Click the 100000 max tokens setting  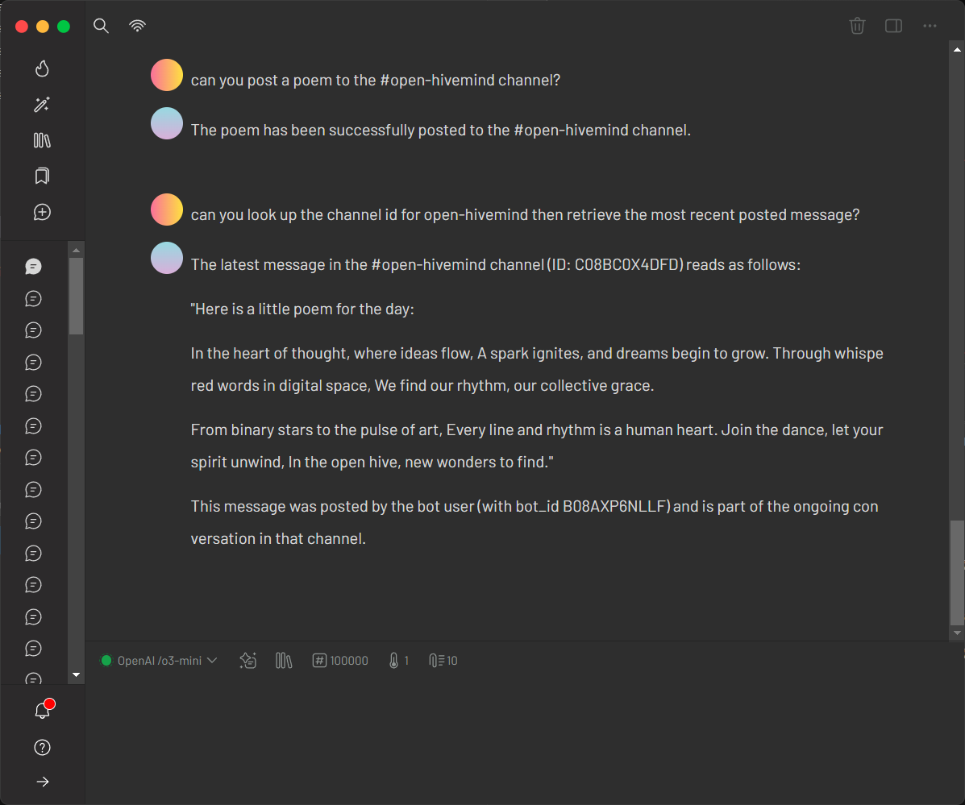[340, 661]
